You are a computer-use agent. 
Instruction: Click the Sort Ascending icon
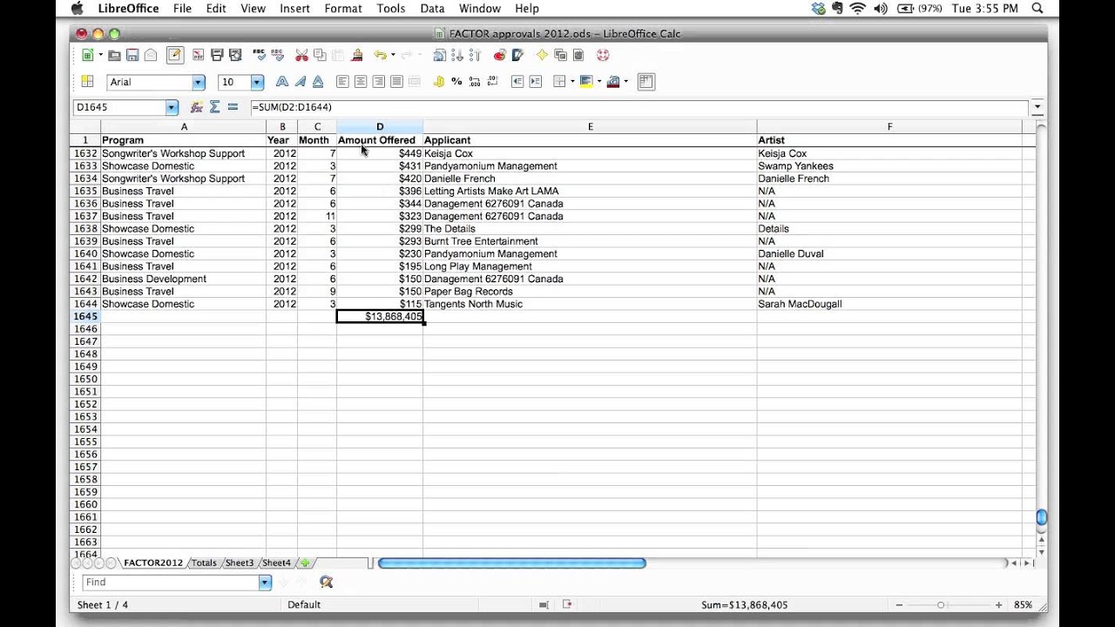point(457,55)
